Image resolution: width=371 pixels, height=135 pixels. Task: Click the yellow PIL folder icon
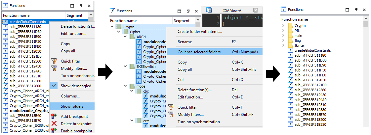pos(290,31)
